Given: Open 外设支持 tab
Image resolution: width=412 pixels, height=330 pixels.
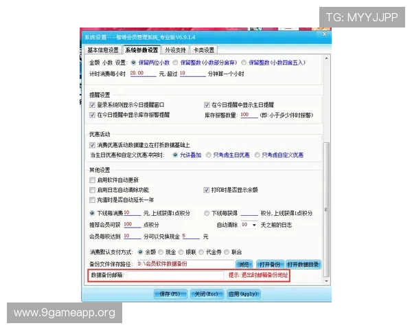Looking at the screenshot, I should 175,49.
